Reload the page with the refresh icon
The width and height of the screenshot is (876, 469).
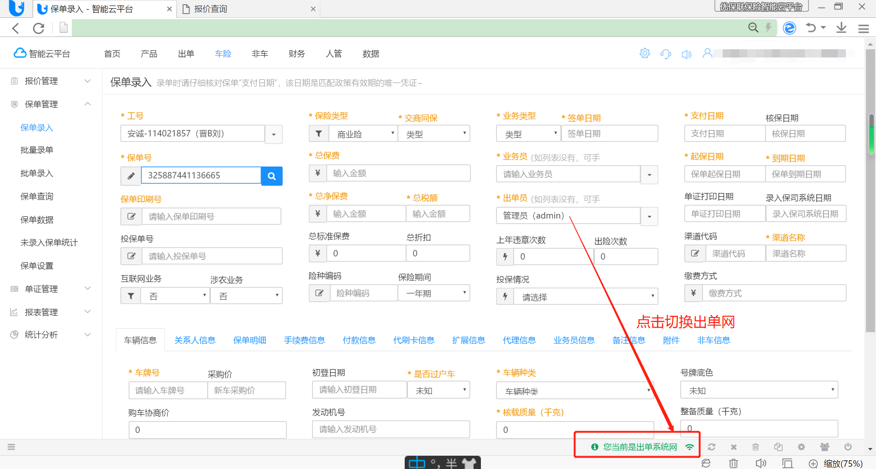pos(39,28)
